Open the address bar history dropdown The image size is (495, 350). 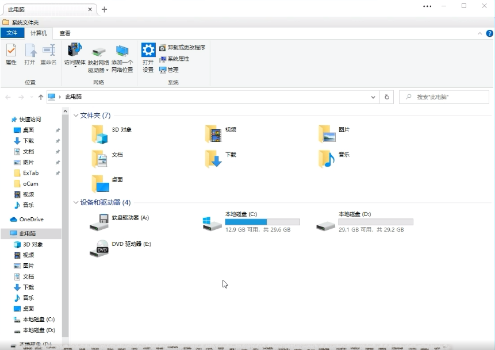tap(373, 97)
